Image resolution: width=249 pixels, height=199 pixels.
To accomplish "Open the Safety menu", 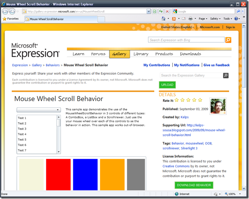I will [x=215, y=19].
